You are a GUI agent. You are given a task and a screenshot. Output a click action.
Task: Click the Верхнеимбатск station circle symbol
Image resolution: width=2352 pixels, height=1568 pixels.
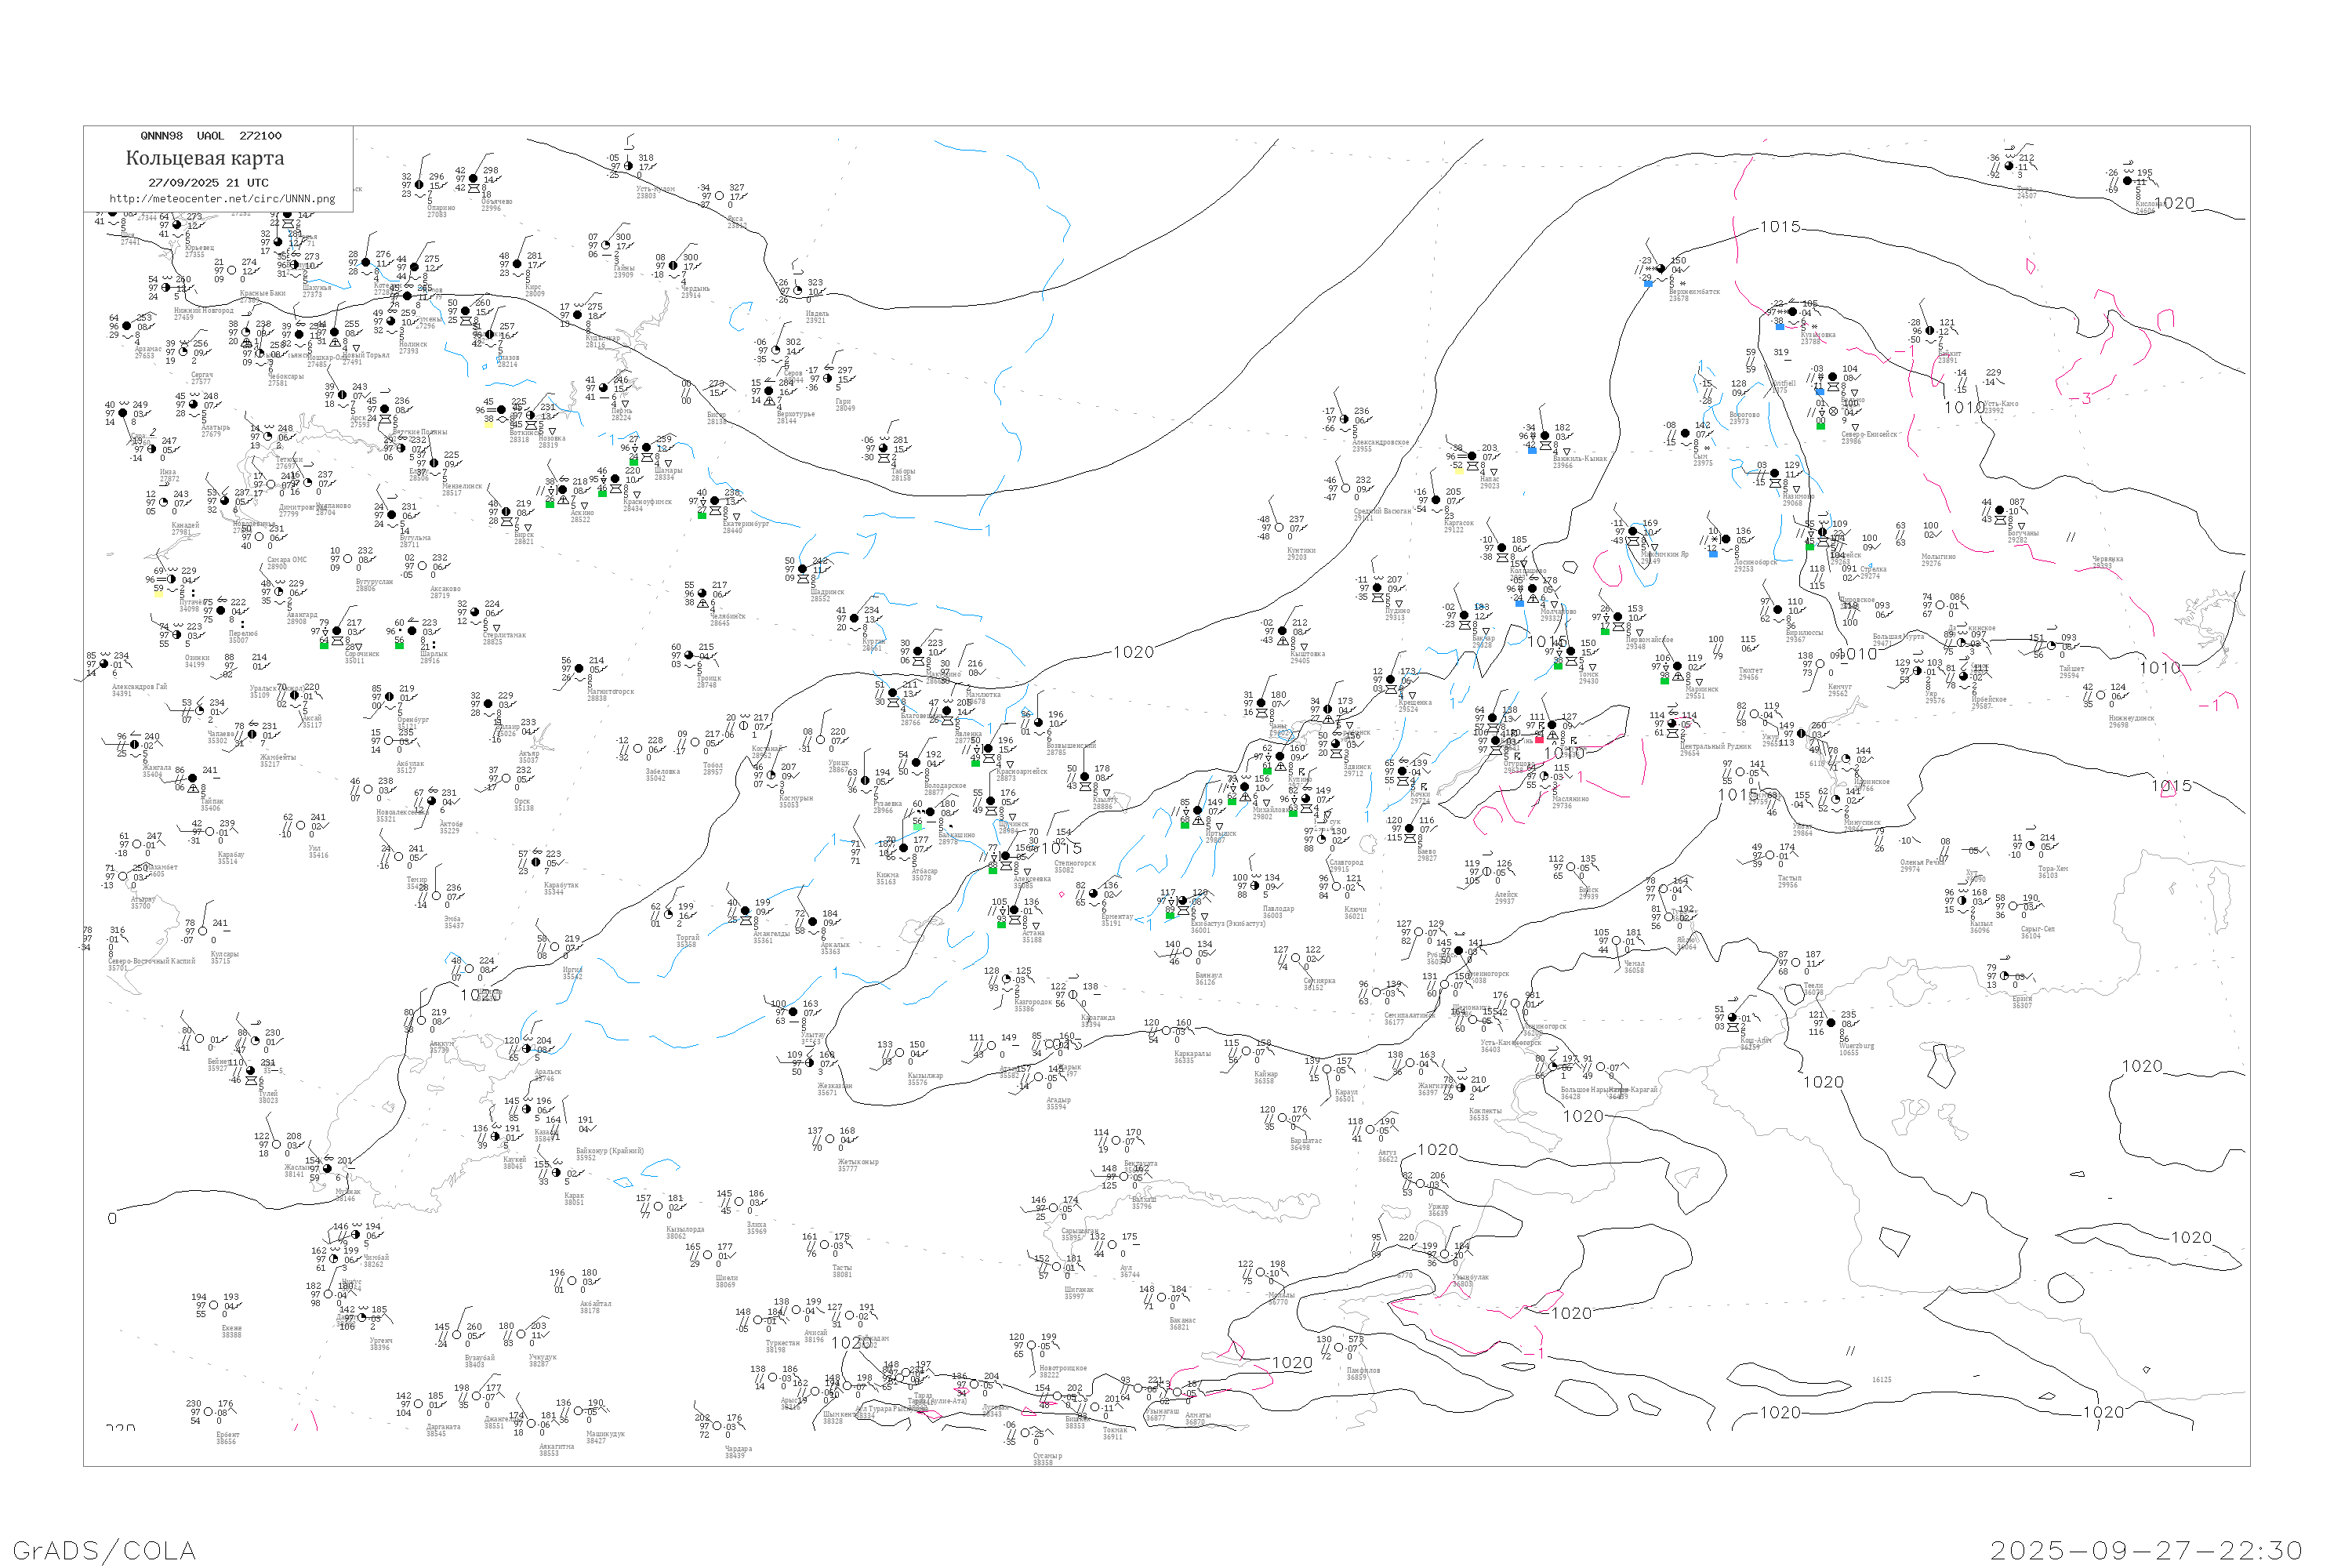pyautogui.click(x=1662, y=268)
